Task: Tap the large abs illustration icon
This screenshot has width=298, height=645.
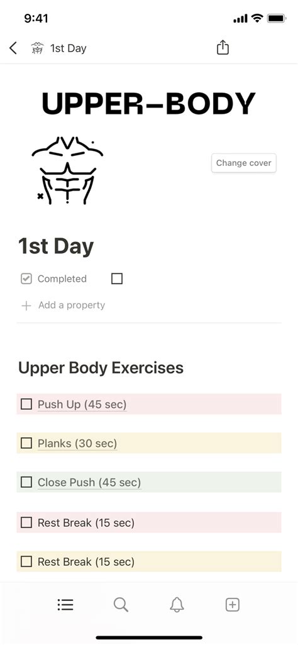Action: (x=67, y=171)
